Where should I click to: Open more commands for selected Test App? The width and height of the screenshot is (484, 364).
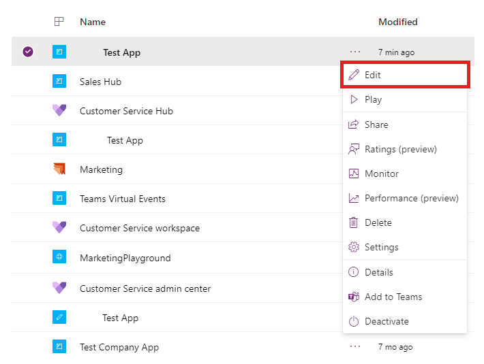tap(355, 52)
